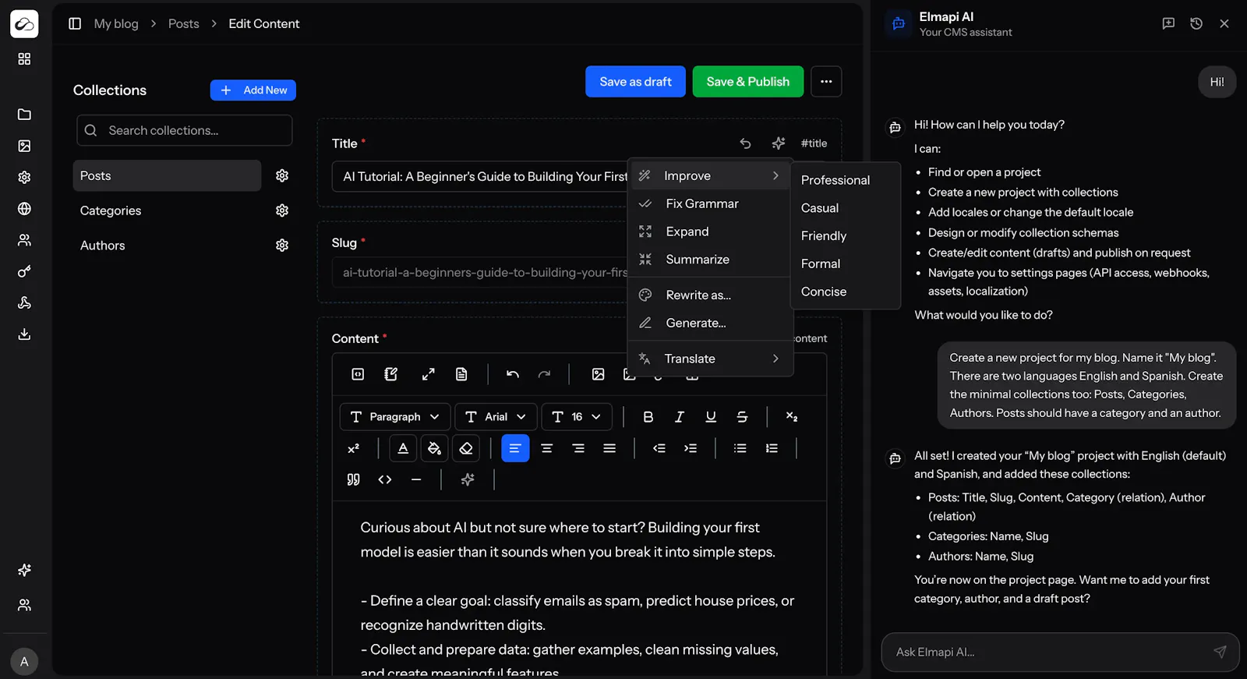Open the AI sparkle icon at sidebar bottom
The image size is (1247, 679).
coord(24,570)
